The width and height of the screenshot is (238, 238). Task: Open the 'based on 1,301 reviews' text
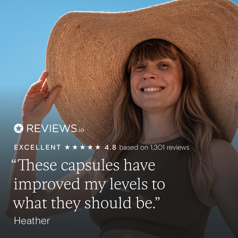[x=154, y=148]
